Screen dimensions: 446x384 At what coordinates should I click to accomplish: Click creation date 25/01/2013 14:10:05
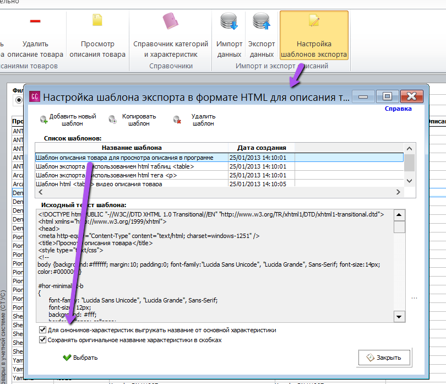[x=258, y=184]
